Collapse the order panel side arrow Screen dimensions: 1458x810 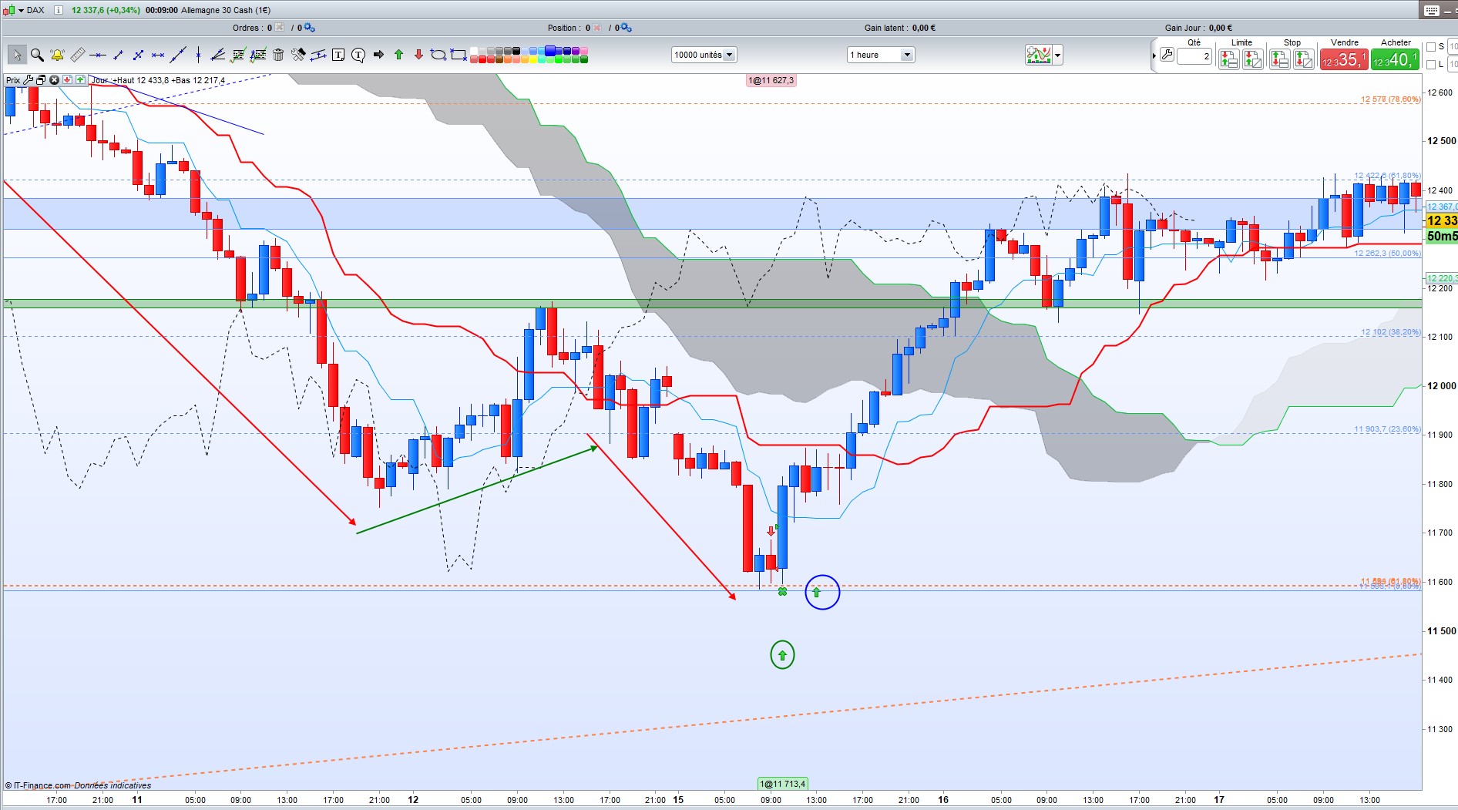1154,55
